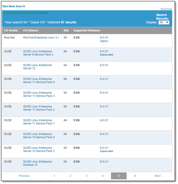Image resolution: width=178 pixels, height=184 pixels.
Task: Open SUSE Linux Enterprise Server 10 Service Pack 3
Action: click(39, 149)
